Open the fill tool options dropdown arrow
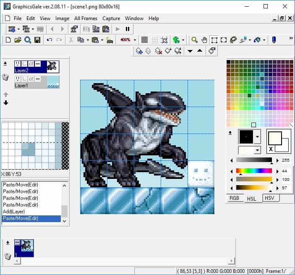The image size is (295, 275). tap(264, 40)
